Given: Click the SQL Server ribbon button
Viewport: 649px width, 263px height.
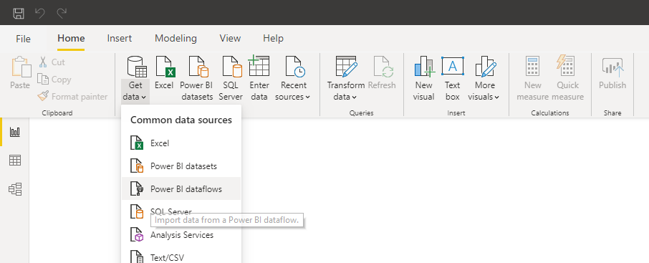Looking at the screenshot, I should point(231,79).
